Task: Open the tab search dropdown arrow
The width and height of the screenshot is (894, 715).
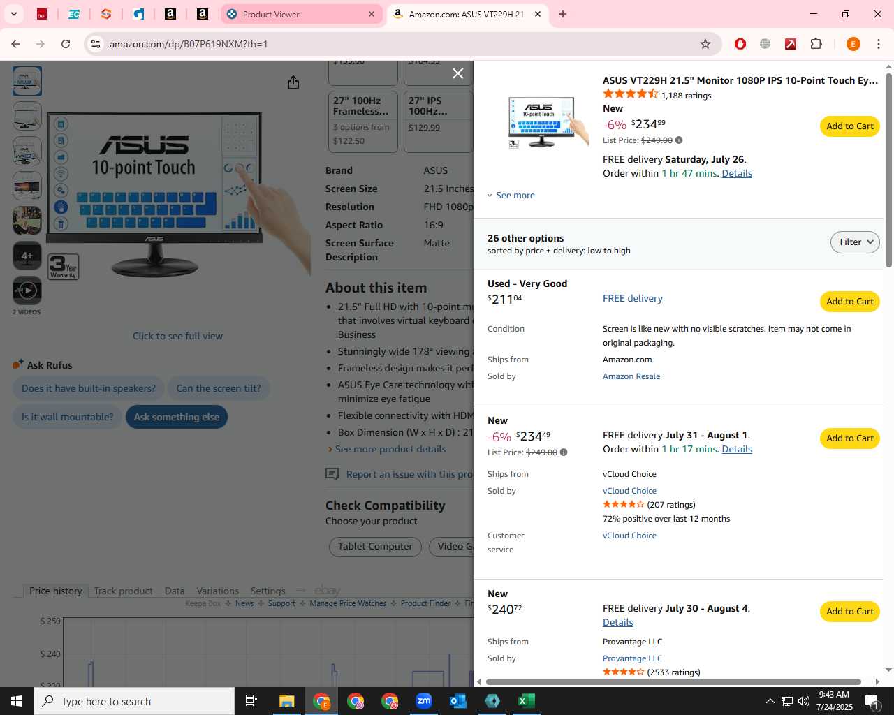Action: tap(13, 14)
